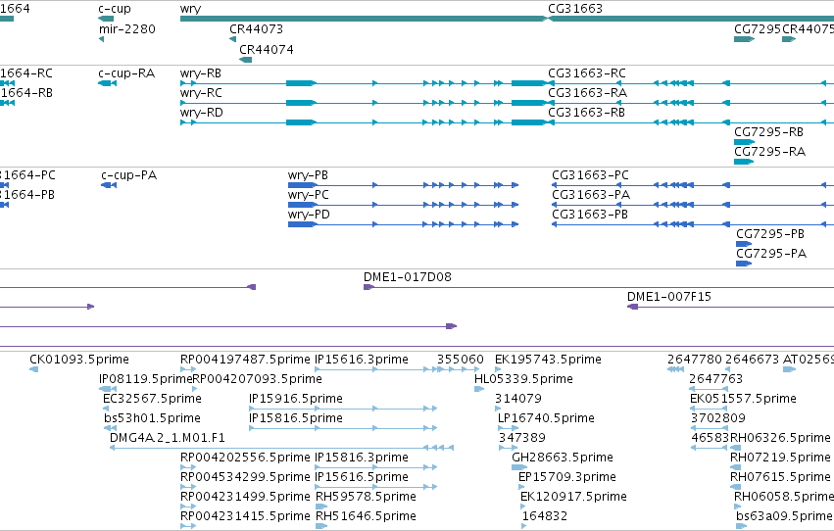
Task: Click the IP15616.5prime EST label
Action: tap(362, 477)
